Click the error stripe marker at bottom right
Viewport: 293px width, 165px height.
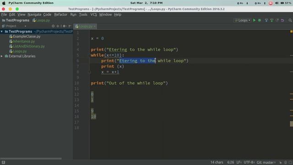click(291, 124)
